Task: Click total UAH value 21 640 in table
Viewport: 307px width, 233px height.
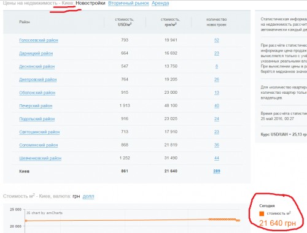Action: 171,171
